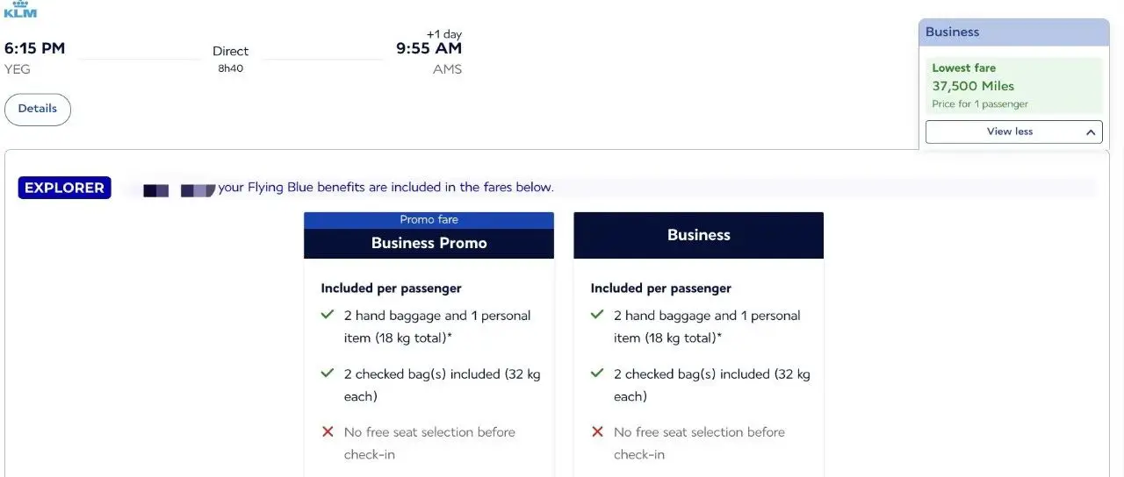Click Business fare checked bags checkmark icon
This screenshot has width=1124, height=477.
[597, 374]
